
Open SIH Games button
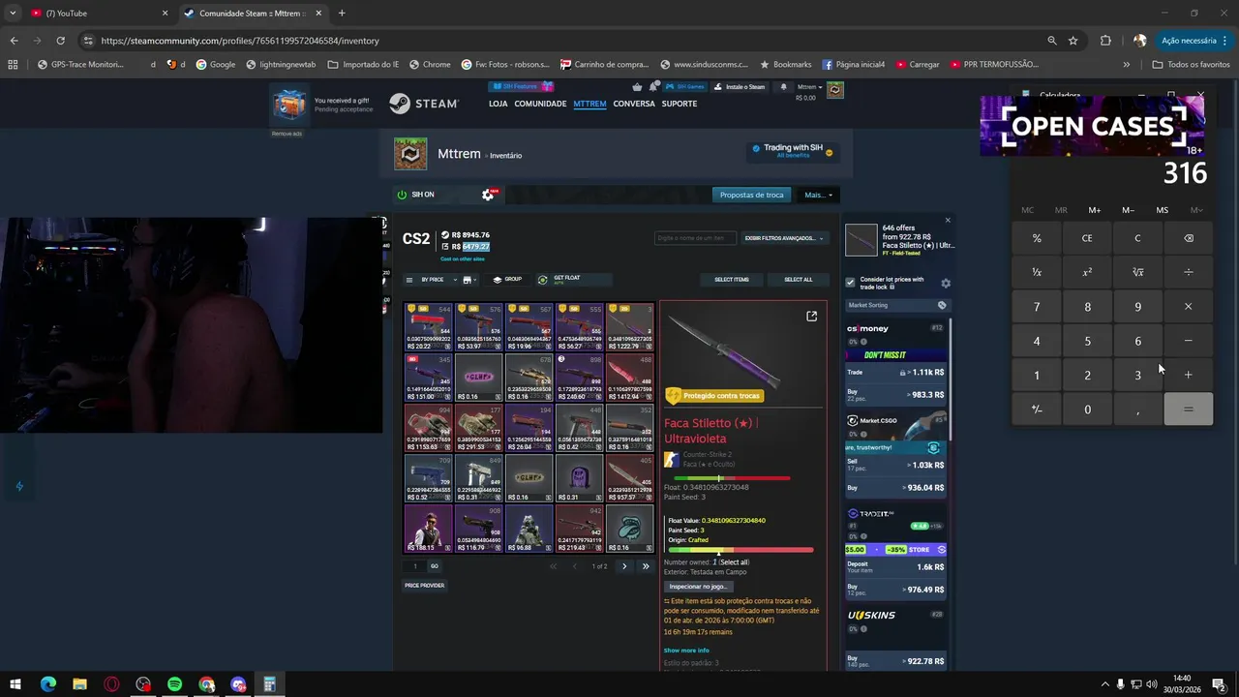684,86
